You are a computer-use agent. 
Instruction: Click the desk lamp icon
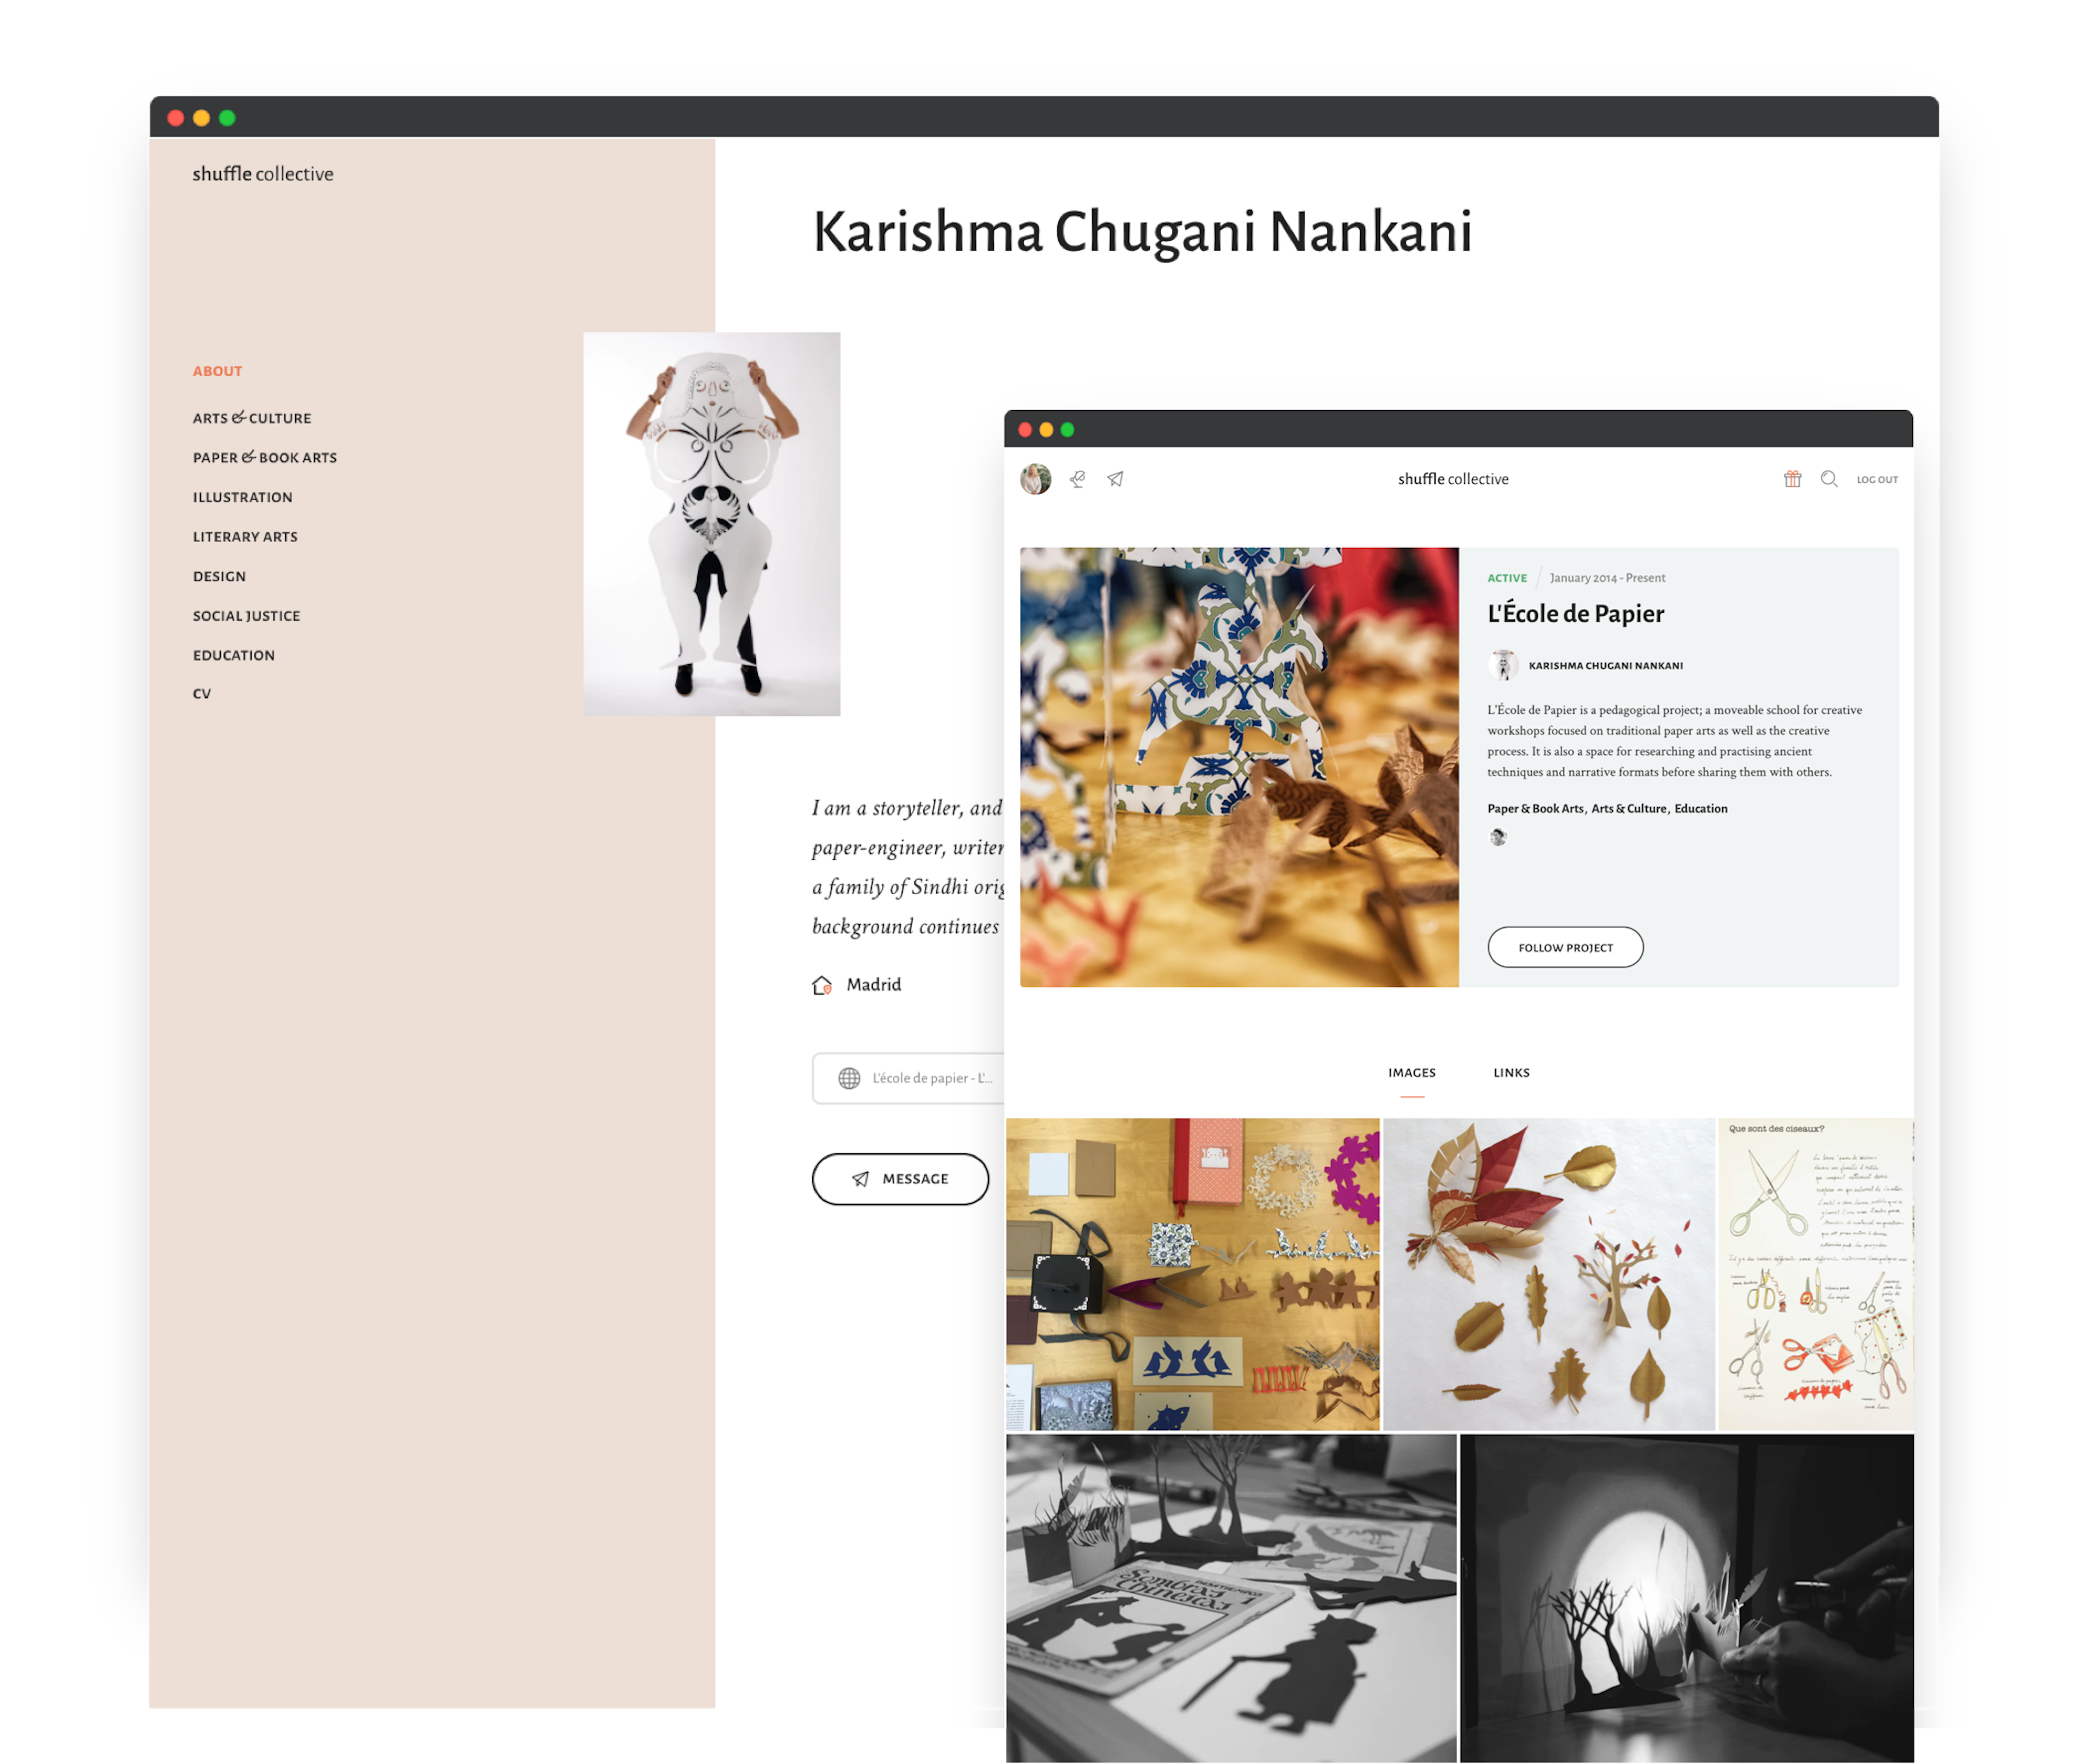(x=1077, y=479)
